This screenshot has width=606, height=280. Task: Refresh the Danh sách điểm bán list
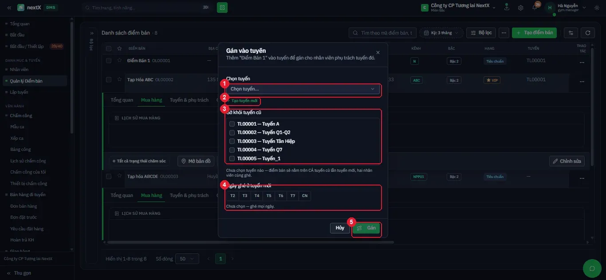click(588, 33)
